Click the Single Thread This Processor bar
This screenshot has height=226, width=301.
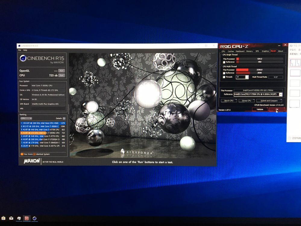[260, 59]
